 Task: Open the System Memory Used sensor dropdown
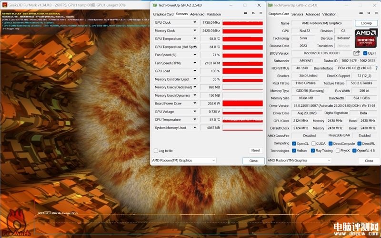click(x=195, y=128)
